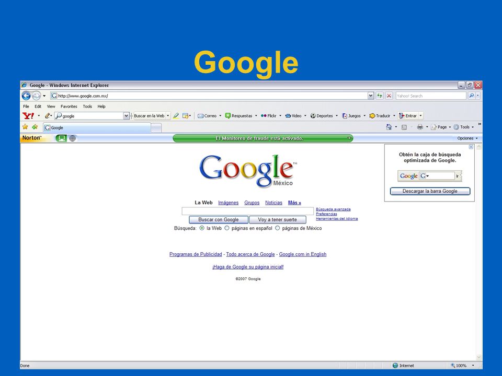Click the Entrar sign-in button
The width and height of the screenshot is (502, 376).
pyautogui.click(x=408, y=116)
